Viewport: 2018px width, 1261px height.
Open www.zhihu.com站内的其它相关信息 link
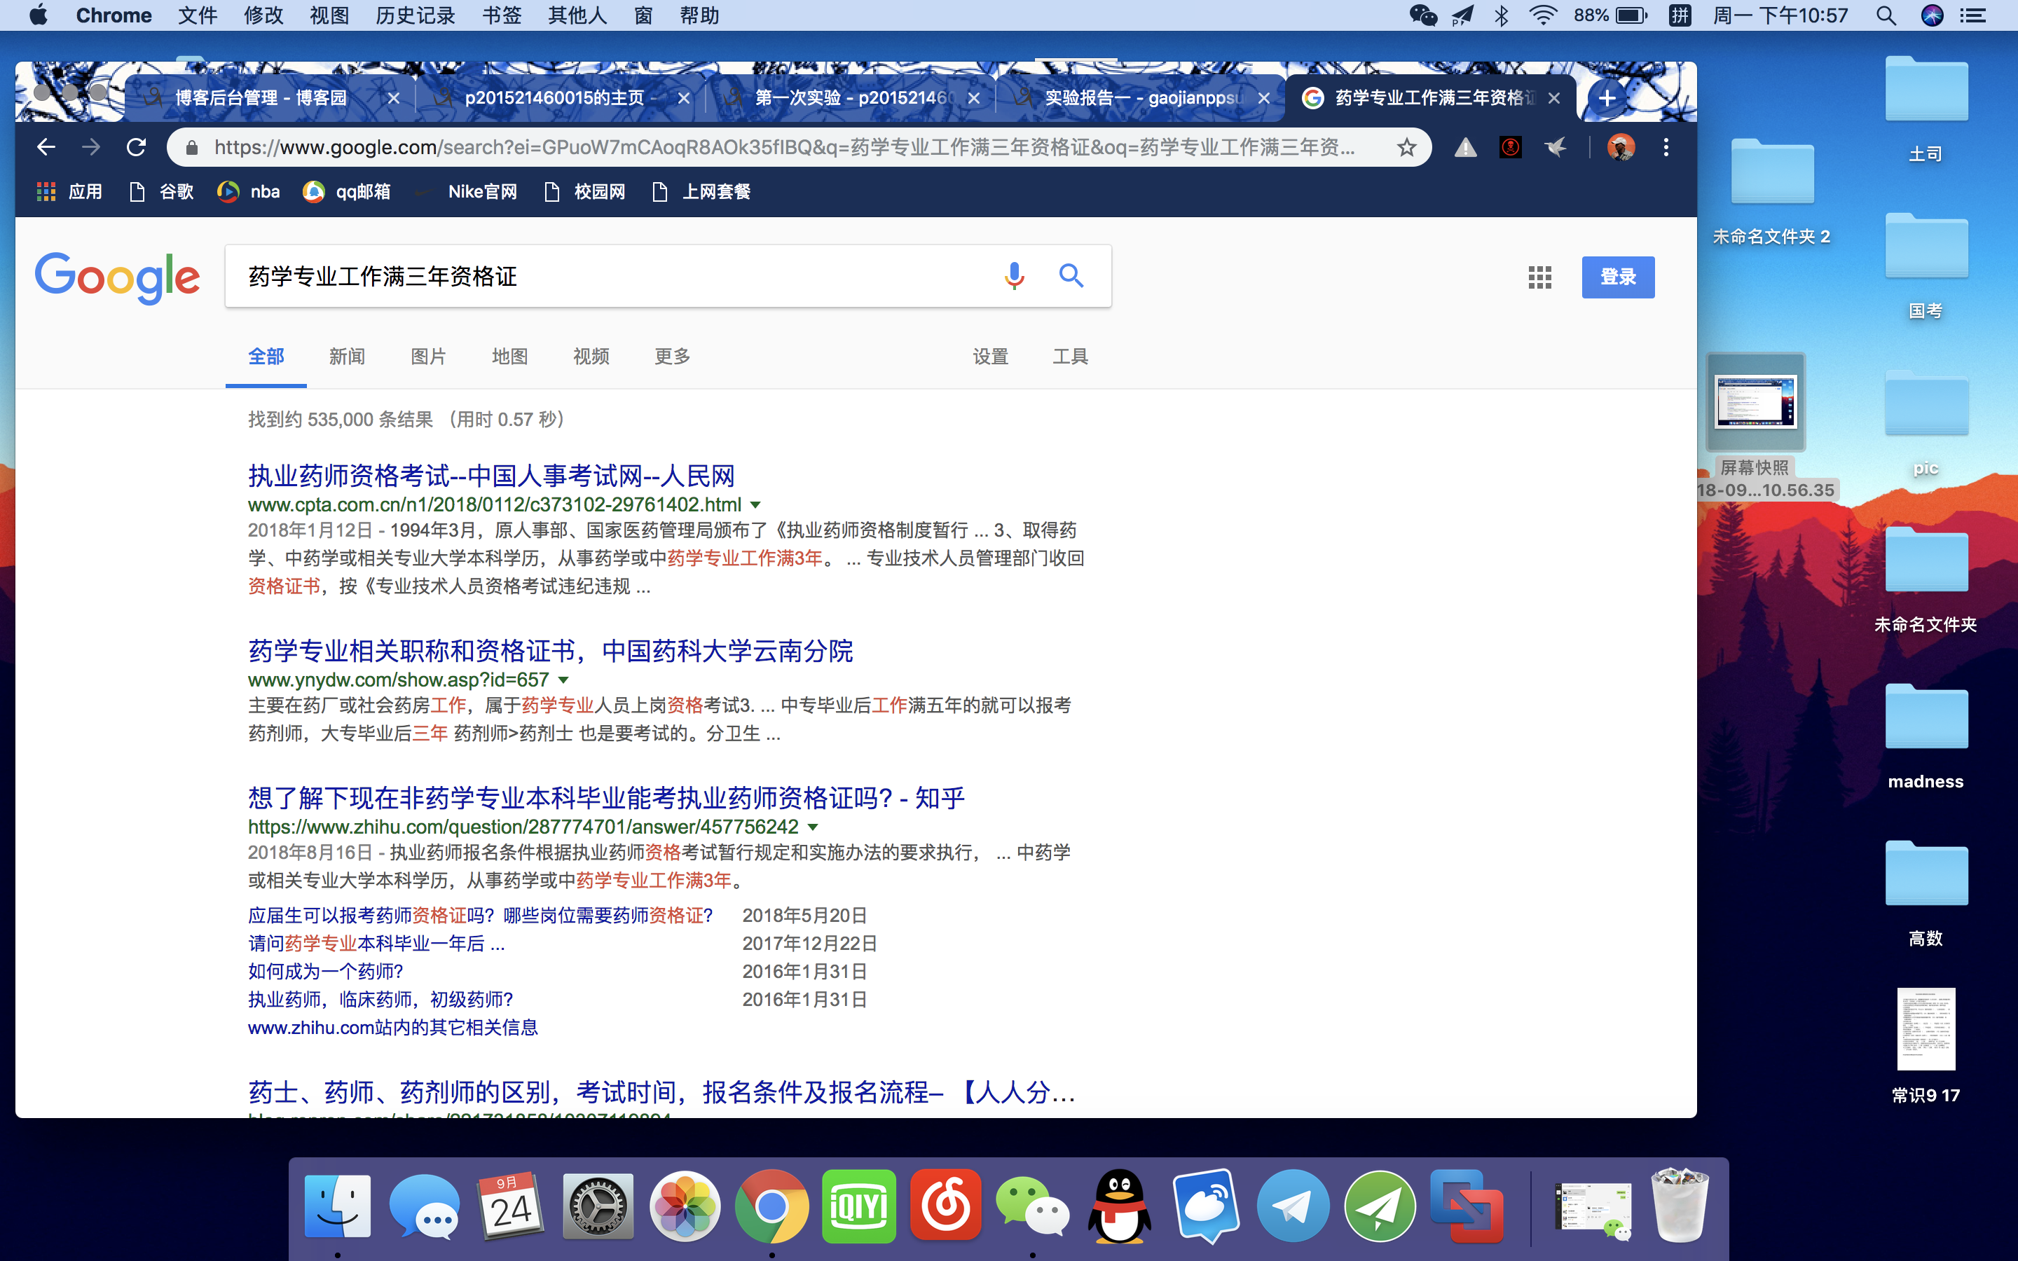tap(393, 1028)
